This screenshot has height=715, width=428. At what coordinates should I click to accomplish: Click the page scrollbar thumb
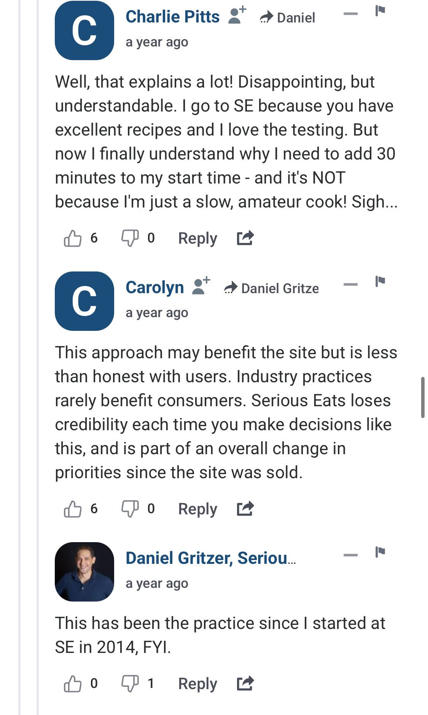423,397
